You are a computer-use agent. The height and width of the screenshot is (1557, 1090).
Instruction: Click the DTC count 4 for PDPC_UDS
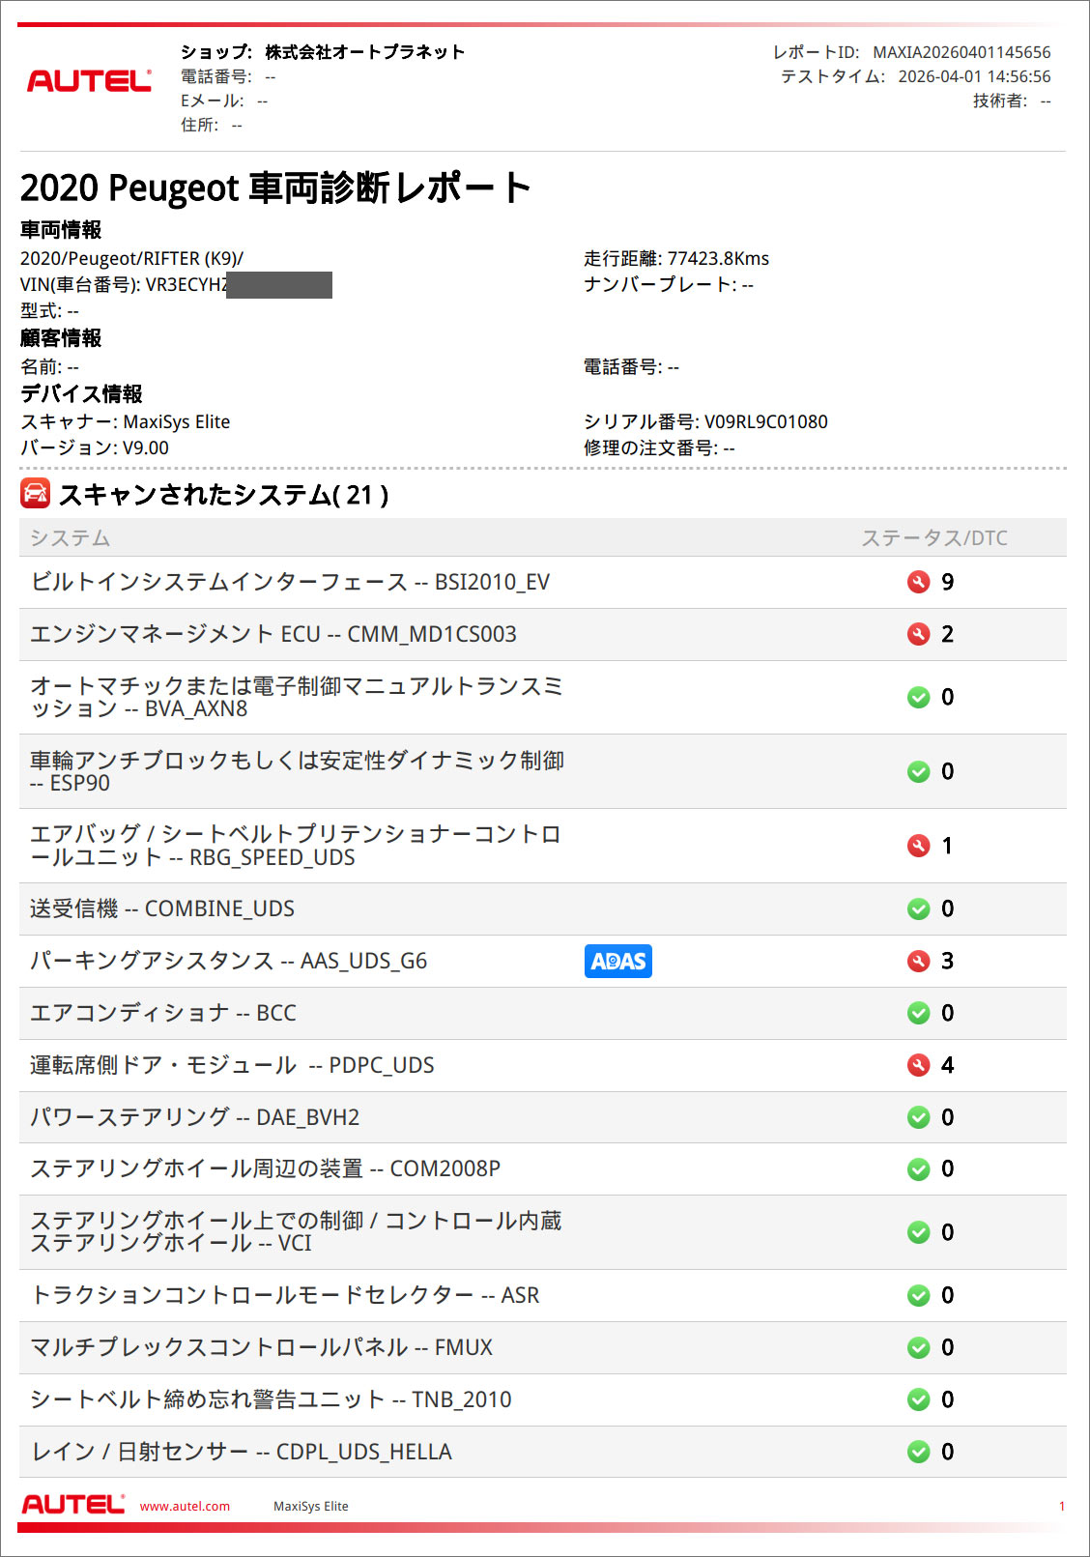948,1065
